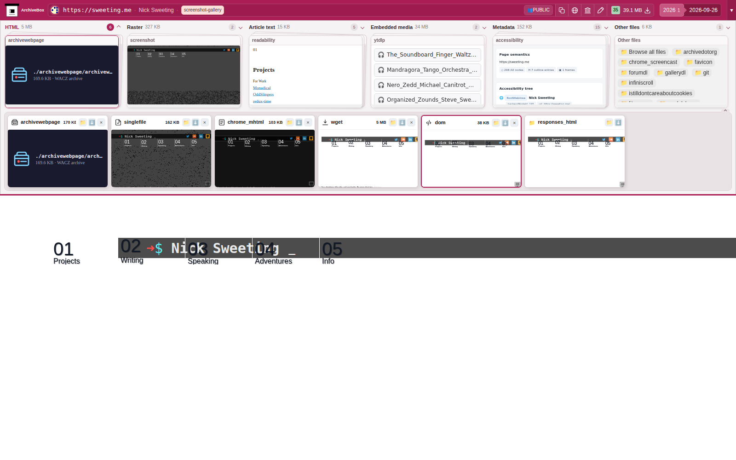Close the wget card
Screen dimensions: 736x460
[412, 122]
